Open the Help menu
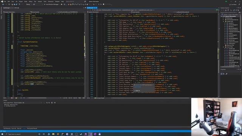 62,2
